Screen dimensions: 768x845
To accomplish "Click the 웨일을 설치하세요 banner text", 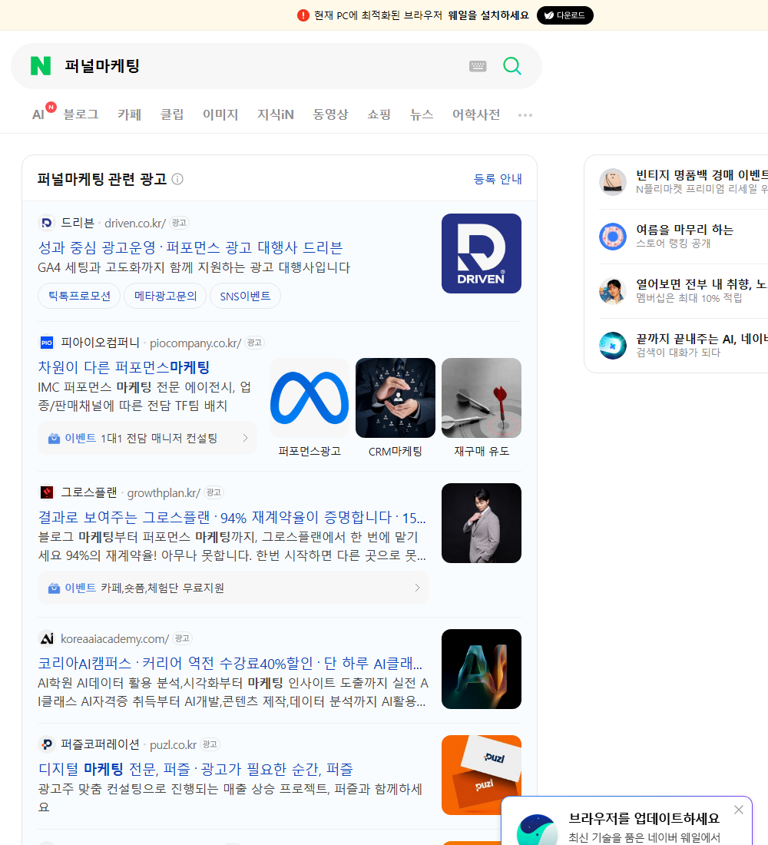I will [488, 15].
